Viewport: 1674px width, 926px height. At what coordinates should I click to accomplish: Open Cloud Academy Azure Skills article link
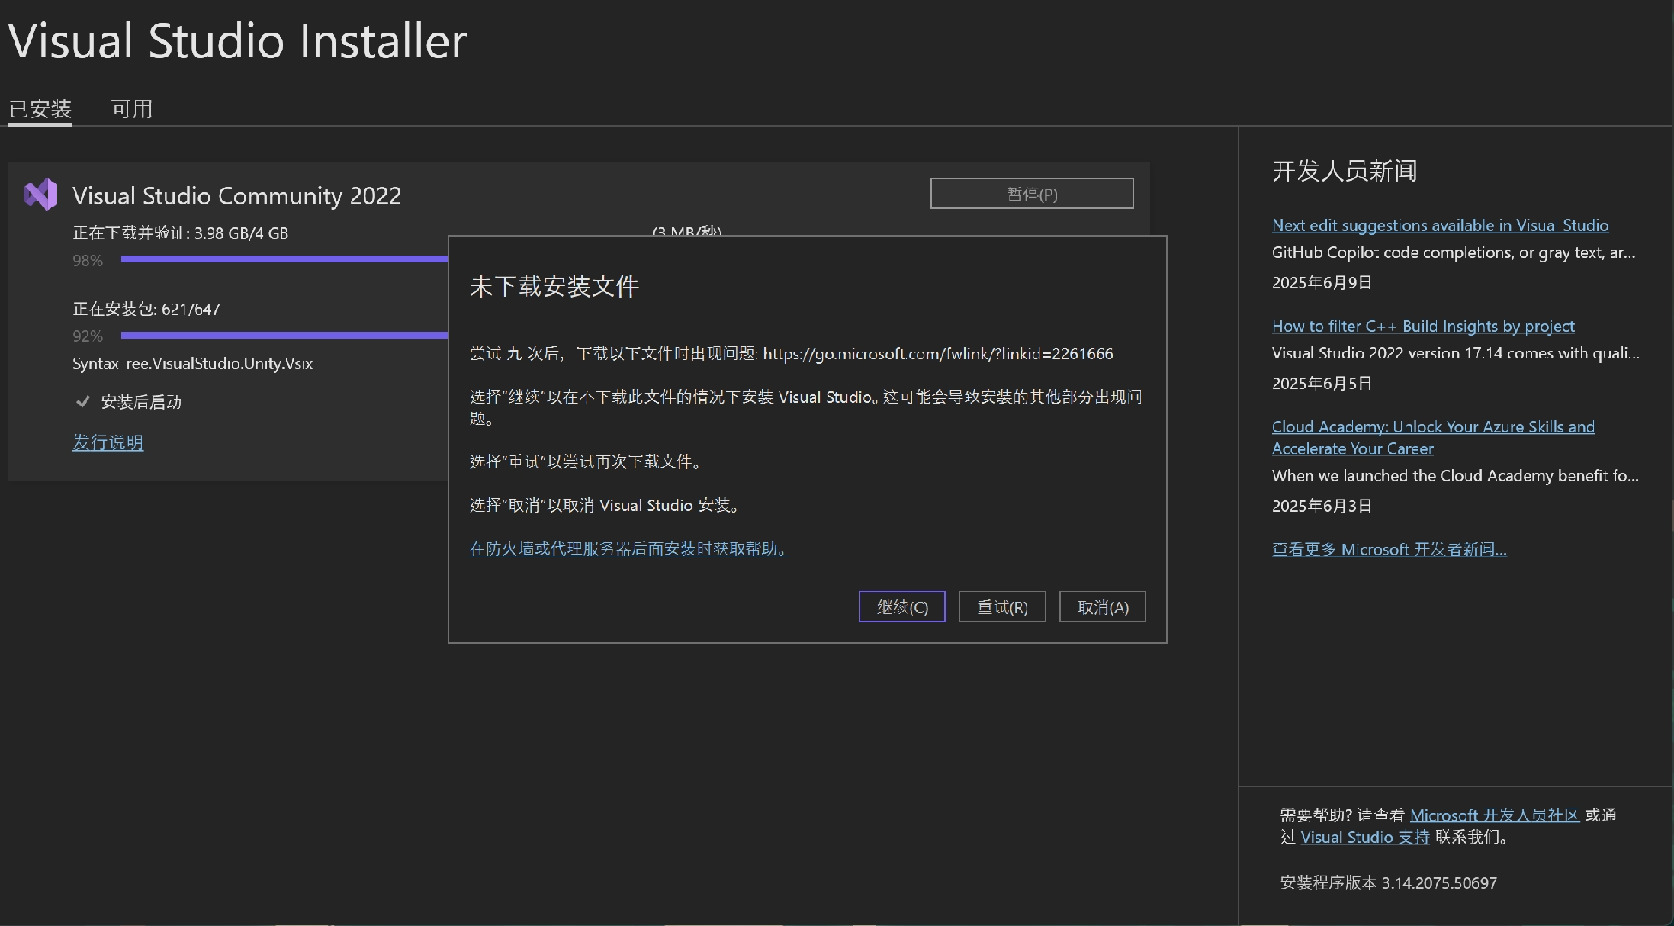(x=1432, y=427)
